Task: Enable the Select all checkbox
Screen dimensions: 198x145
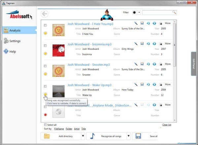Action: pos(45,125)
